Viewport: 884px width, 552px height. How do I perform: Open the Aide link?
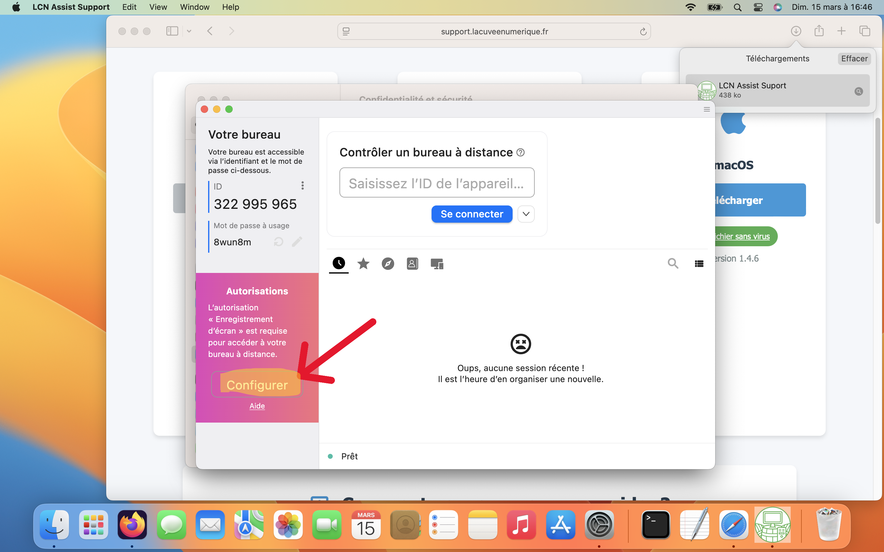pyautogui.click(x=257, y=406)
